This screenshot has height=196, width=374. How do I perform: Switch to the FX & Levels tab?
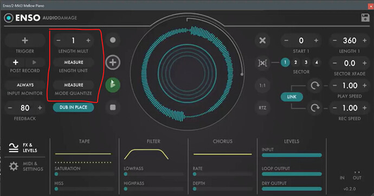(x=23, y=148)
